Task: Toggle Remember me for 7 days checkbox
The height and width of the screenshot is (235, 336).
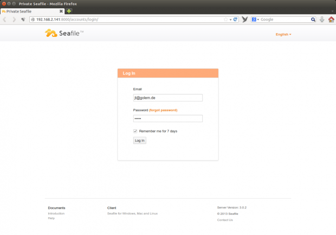Action: click(135, 131)
